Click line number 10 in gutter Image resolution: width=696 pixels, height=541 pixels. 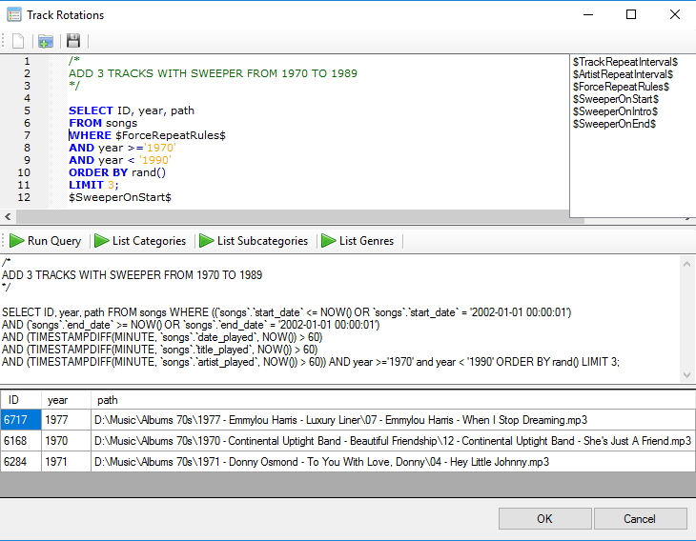(x=24, y=172)
